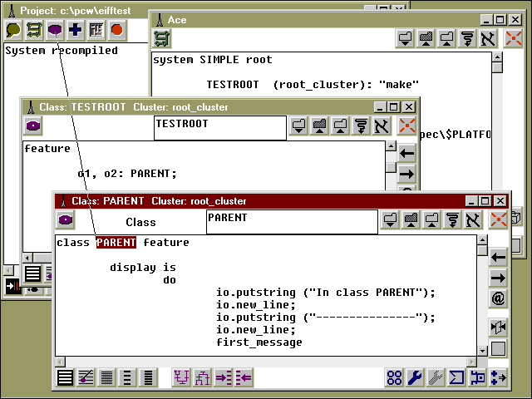Click the TESTROOT class name input field
This screenshot has width=532, height=399.
219,128
